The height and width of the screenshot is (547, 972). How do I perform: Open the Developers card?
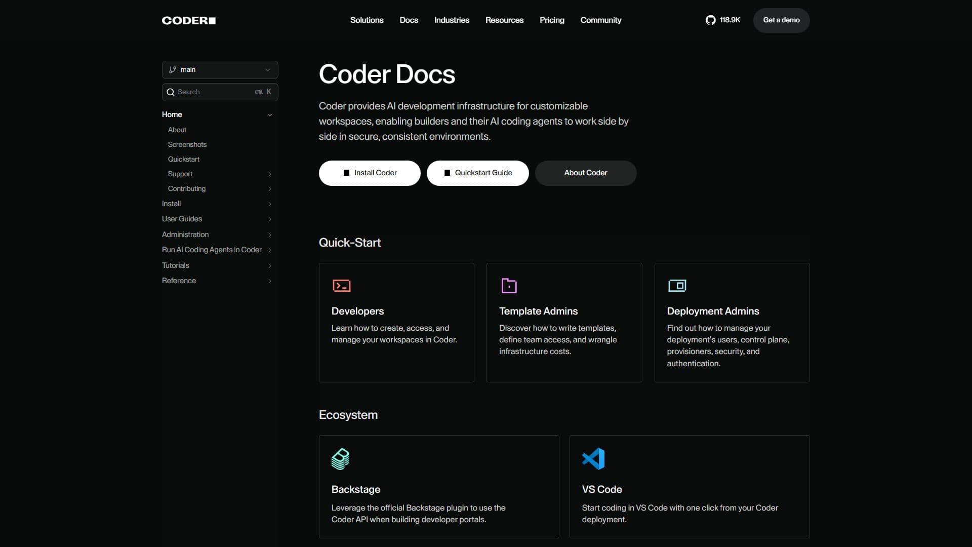[x=396, y=323]
